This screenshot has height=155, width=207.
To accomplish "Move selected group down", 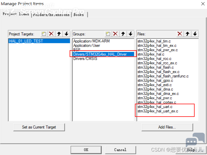I will coord(131,34).
